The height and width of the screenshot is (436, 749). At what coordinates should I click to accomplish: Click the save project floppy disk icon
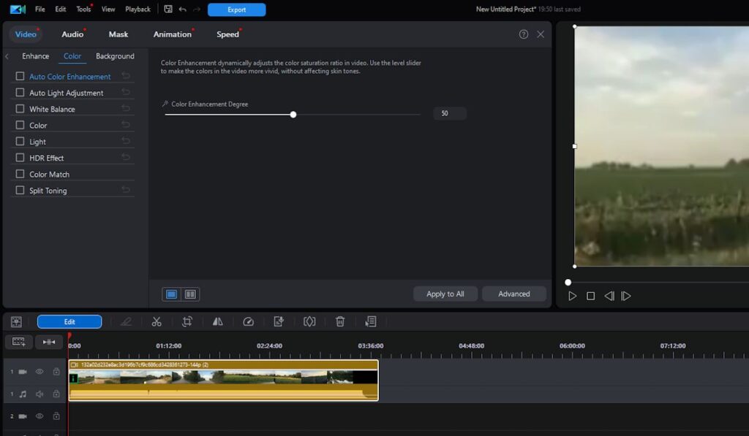point(168,9)
